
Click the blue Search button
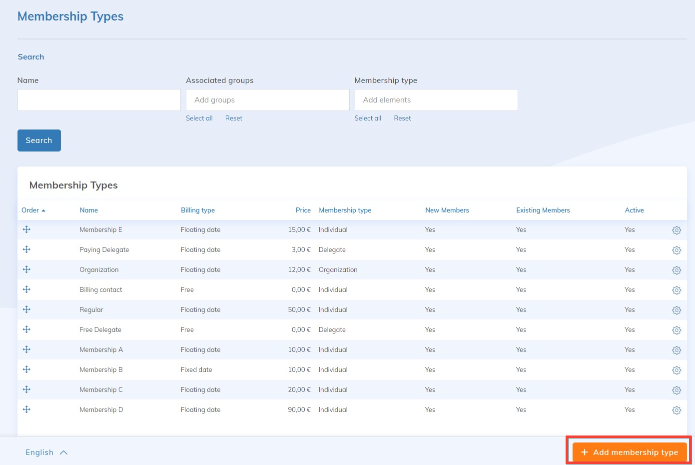[39, 140]
